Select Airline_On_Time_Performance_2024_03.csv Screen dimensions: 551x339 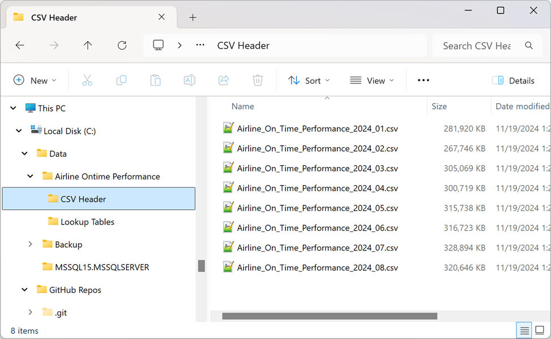[x=317, y=169]
